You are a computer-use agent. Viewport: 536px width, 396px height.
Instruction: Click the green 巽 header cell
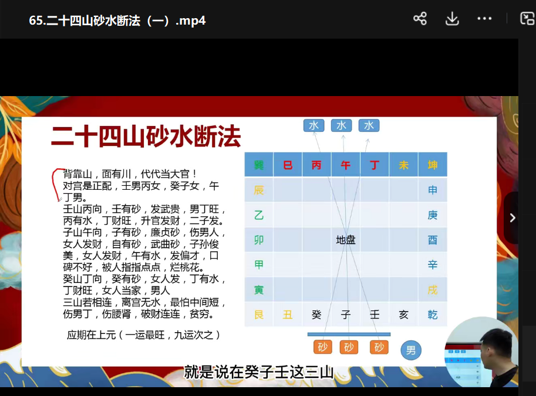[259, 165]
